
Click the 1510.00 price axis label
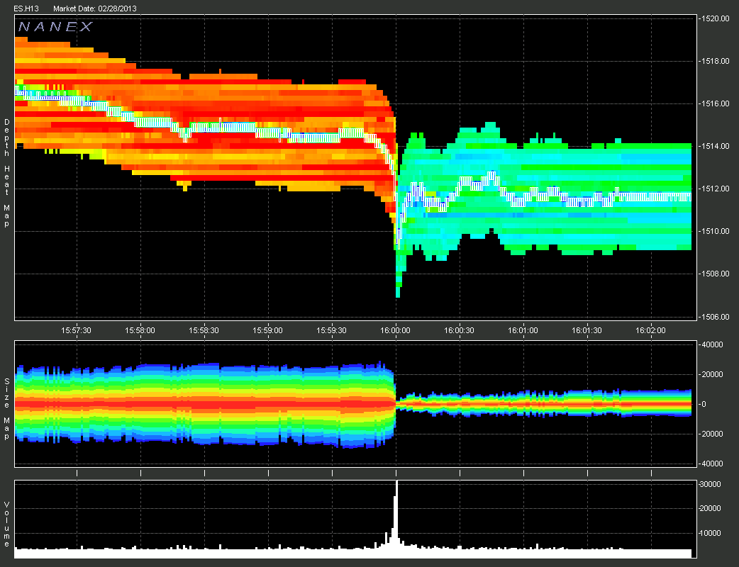click(715, 231)
